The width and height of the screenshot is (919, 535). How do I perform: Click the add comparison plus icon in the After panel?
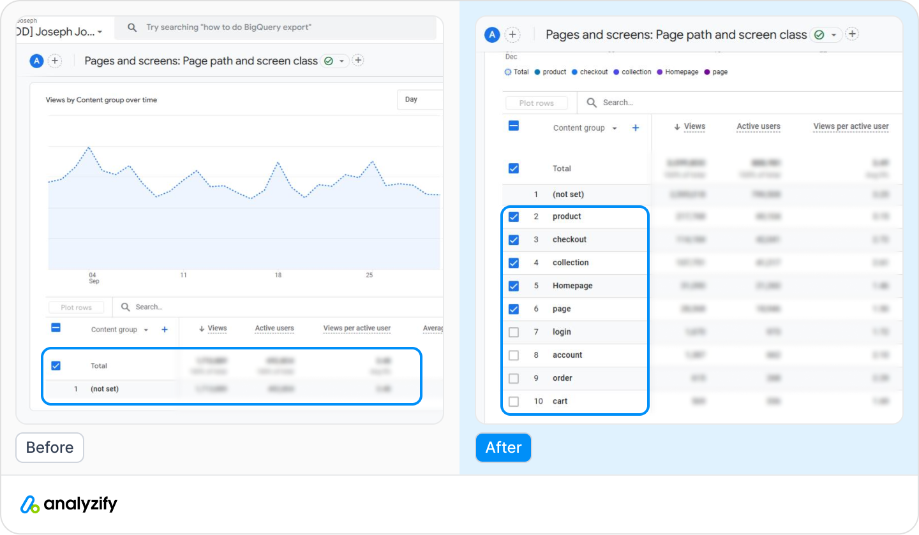[512, 35]
